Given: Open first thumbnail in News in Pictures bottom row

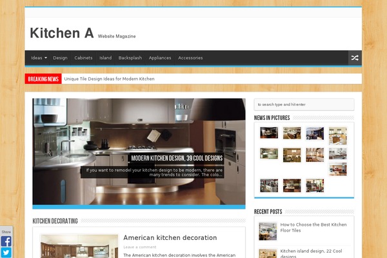Looking at the screenshot, I should pos(269,185).
